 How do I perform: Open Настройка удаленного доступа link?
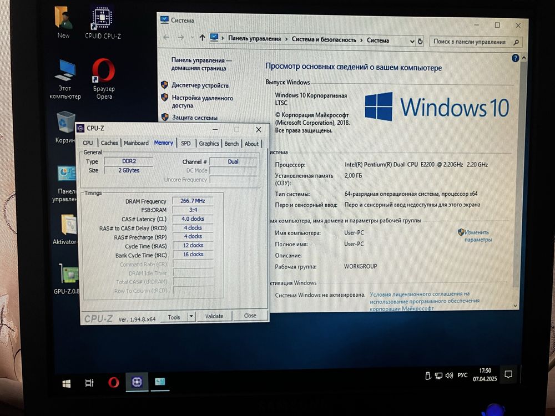click(x=202, y=102)
